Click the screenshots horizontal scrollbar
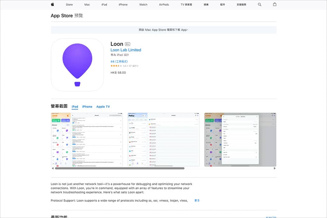The image size is (327, 218). 119,168
